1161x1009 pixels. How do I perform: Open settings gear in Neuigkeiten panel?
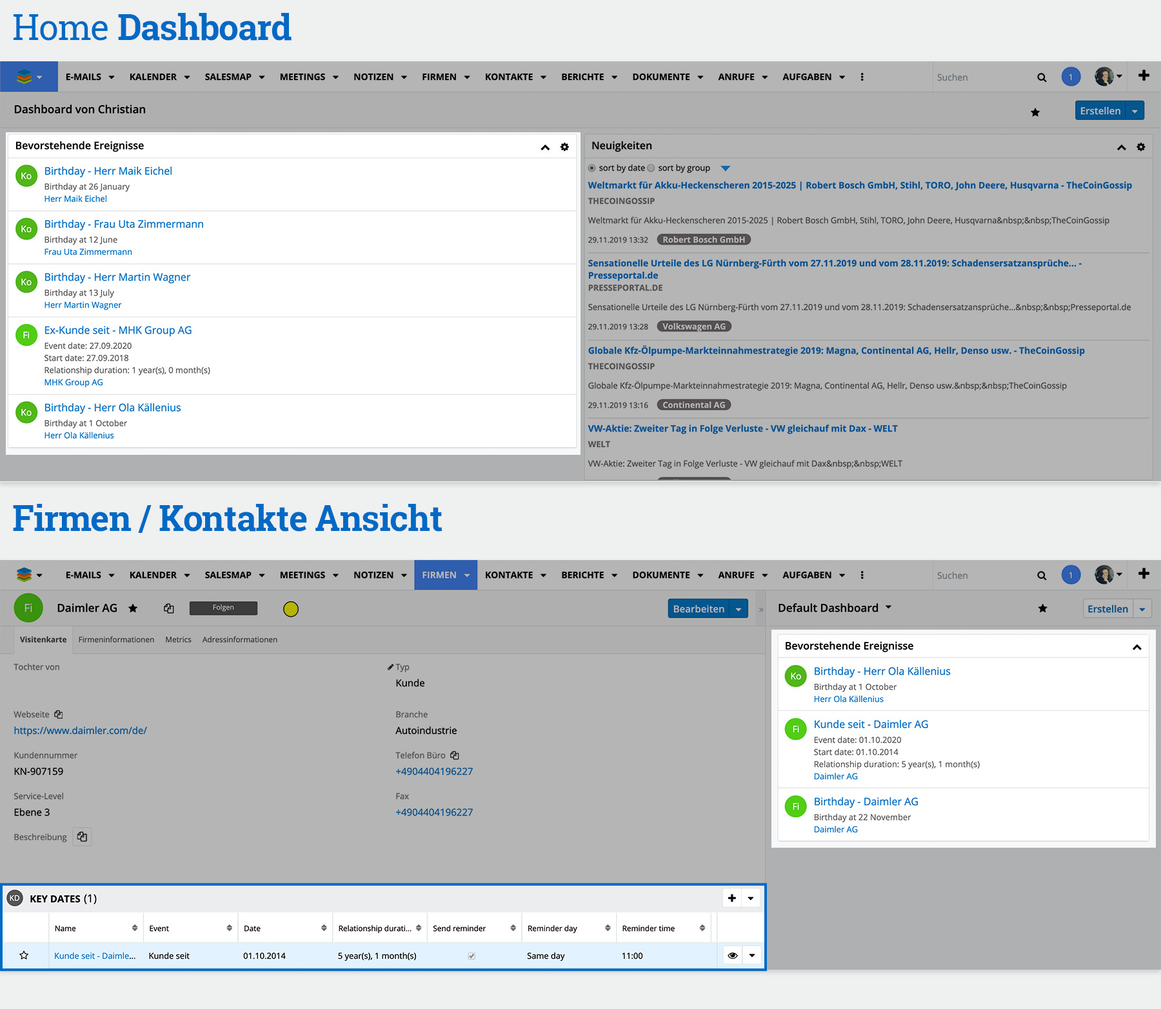coord(1140,147)
